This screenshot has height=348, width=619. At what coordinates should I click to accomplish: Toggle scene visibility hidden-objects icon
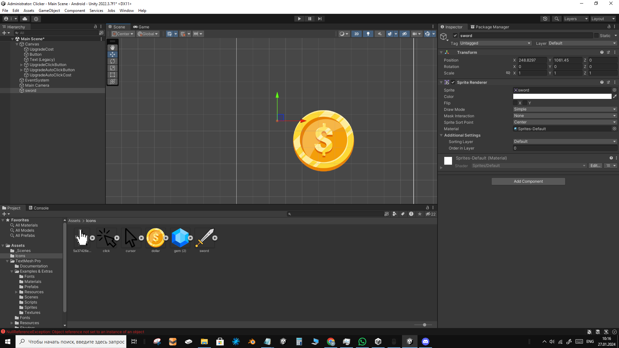coord(404,34)
